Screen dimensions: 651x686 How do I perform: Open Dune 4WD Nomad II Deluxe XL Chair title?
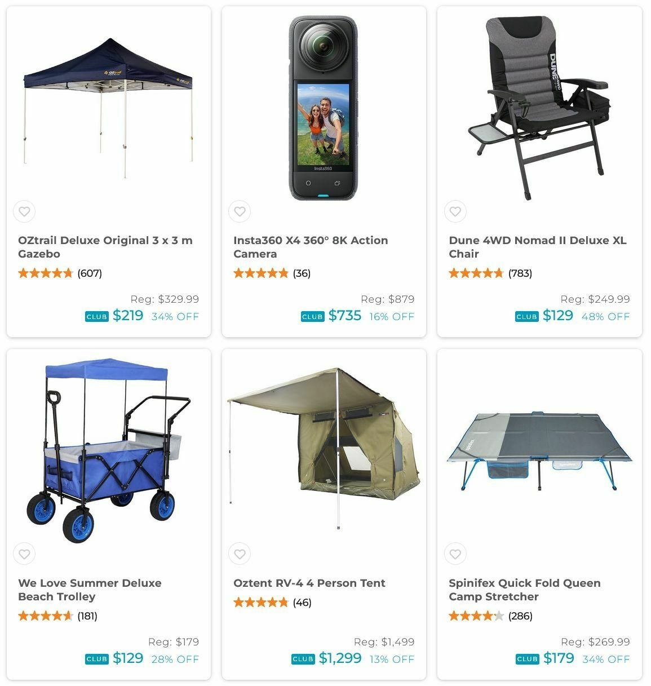point(537,247)
